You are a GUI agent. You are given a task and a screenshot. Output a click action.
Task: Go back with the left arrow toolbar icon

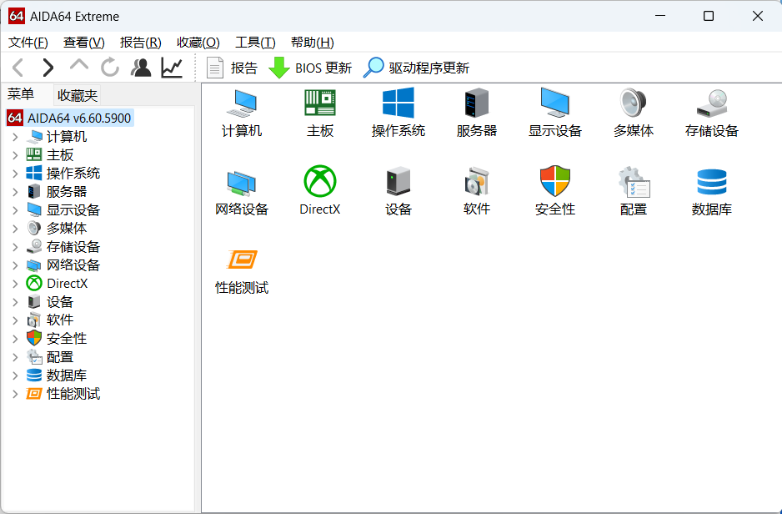tap(18, 68)
